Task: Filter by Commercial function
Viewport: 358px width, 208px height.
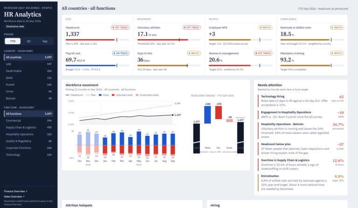Action: click(x=29, y=120)
